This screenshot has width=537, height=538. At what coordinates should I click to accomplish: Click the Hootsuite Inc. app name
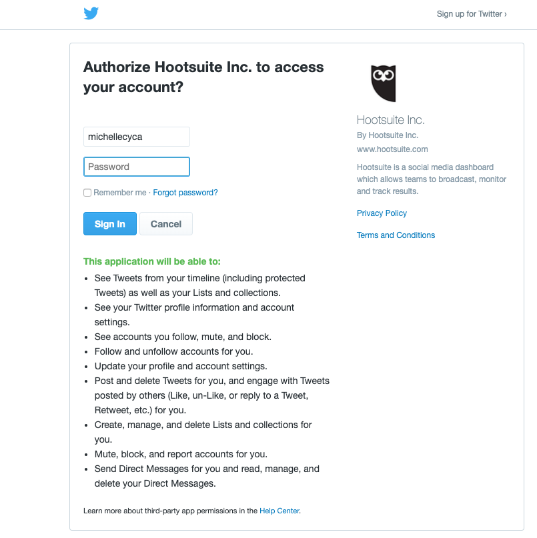click(x=391, y=120)
